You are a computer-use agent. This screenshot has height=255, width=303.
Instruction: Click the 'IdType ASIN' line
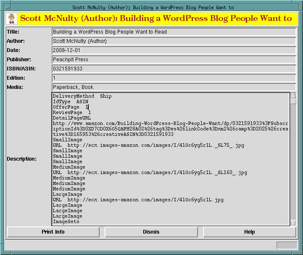(71, 101)
